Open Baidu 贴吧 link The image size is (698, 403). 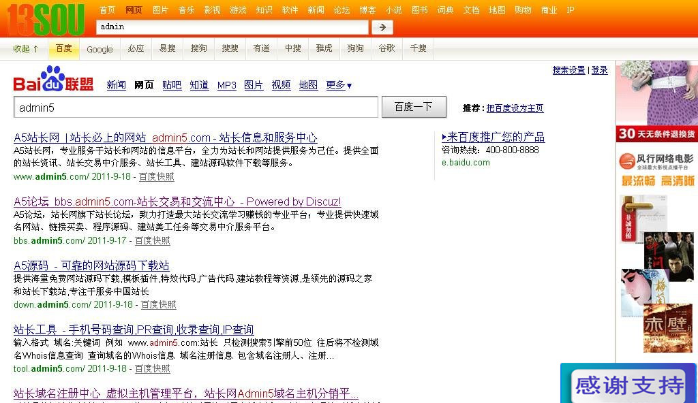[172, 85]
